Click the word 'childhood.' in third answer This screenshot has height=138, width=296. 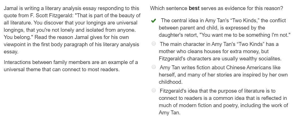pyautogui.click(x=171, y=82)
